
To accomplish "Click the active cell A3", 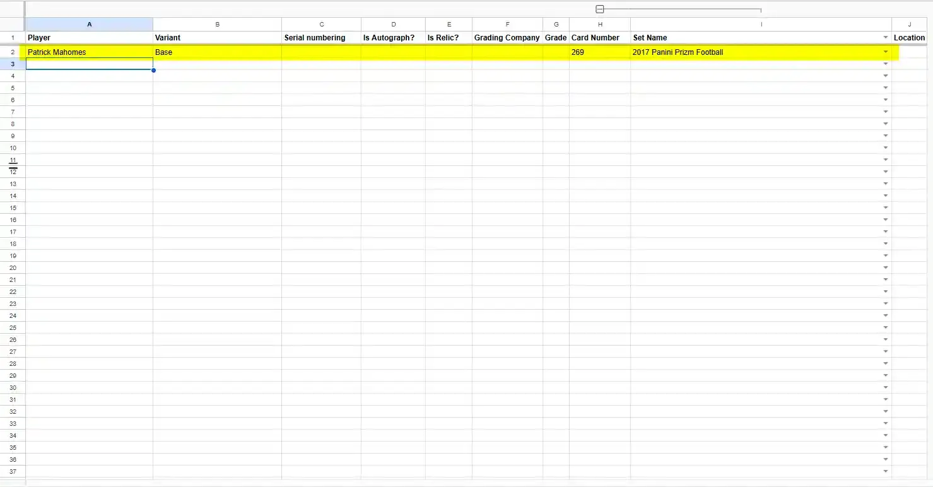I will tap(90, 64).
